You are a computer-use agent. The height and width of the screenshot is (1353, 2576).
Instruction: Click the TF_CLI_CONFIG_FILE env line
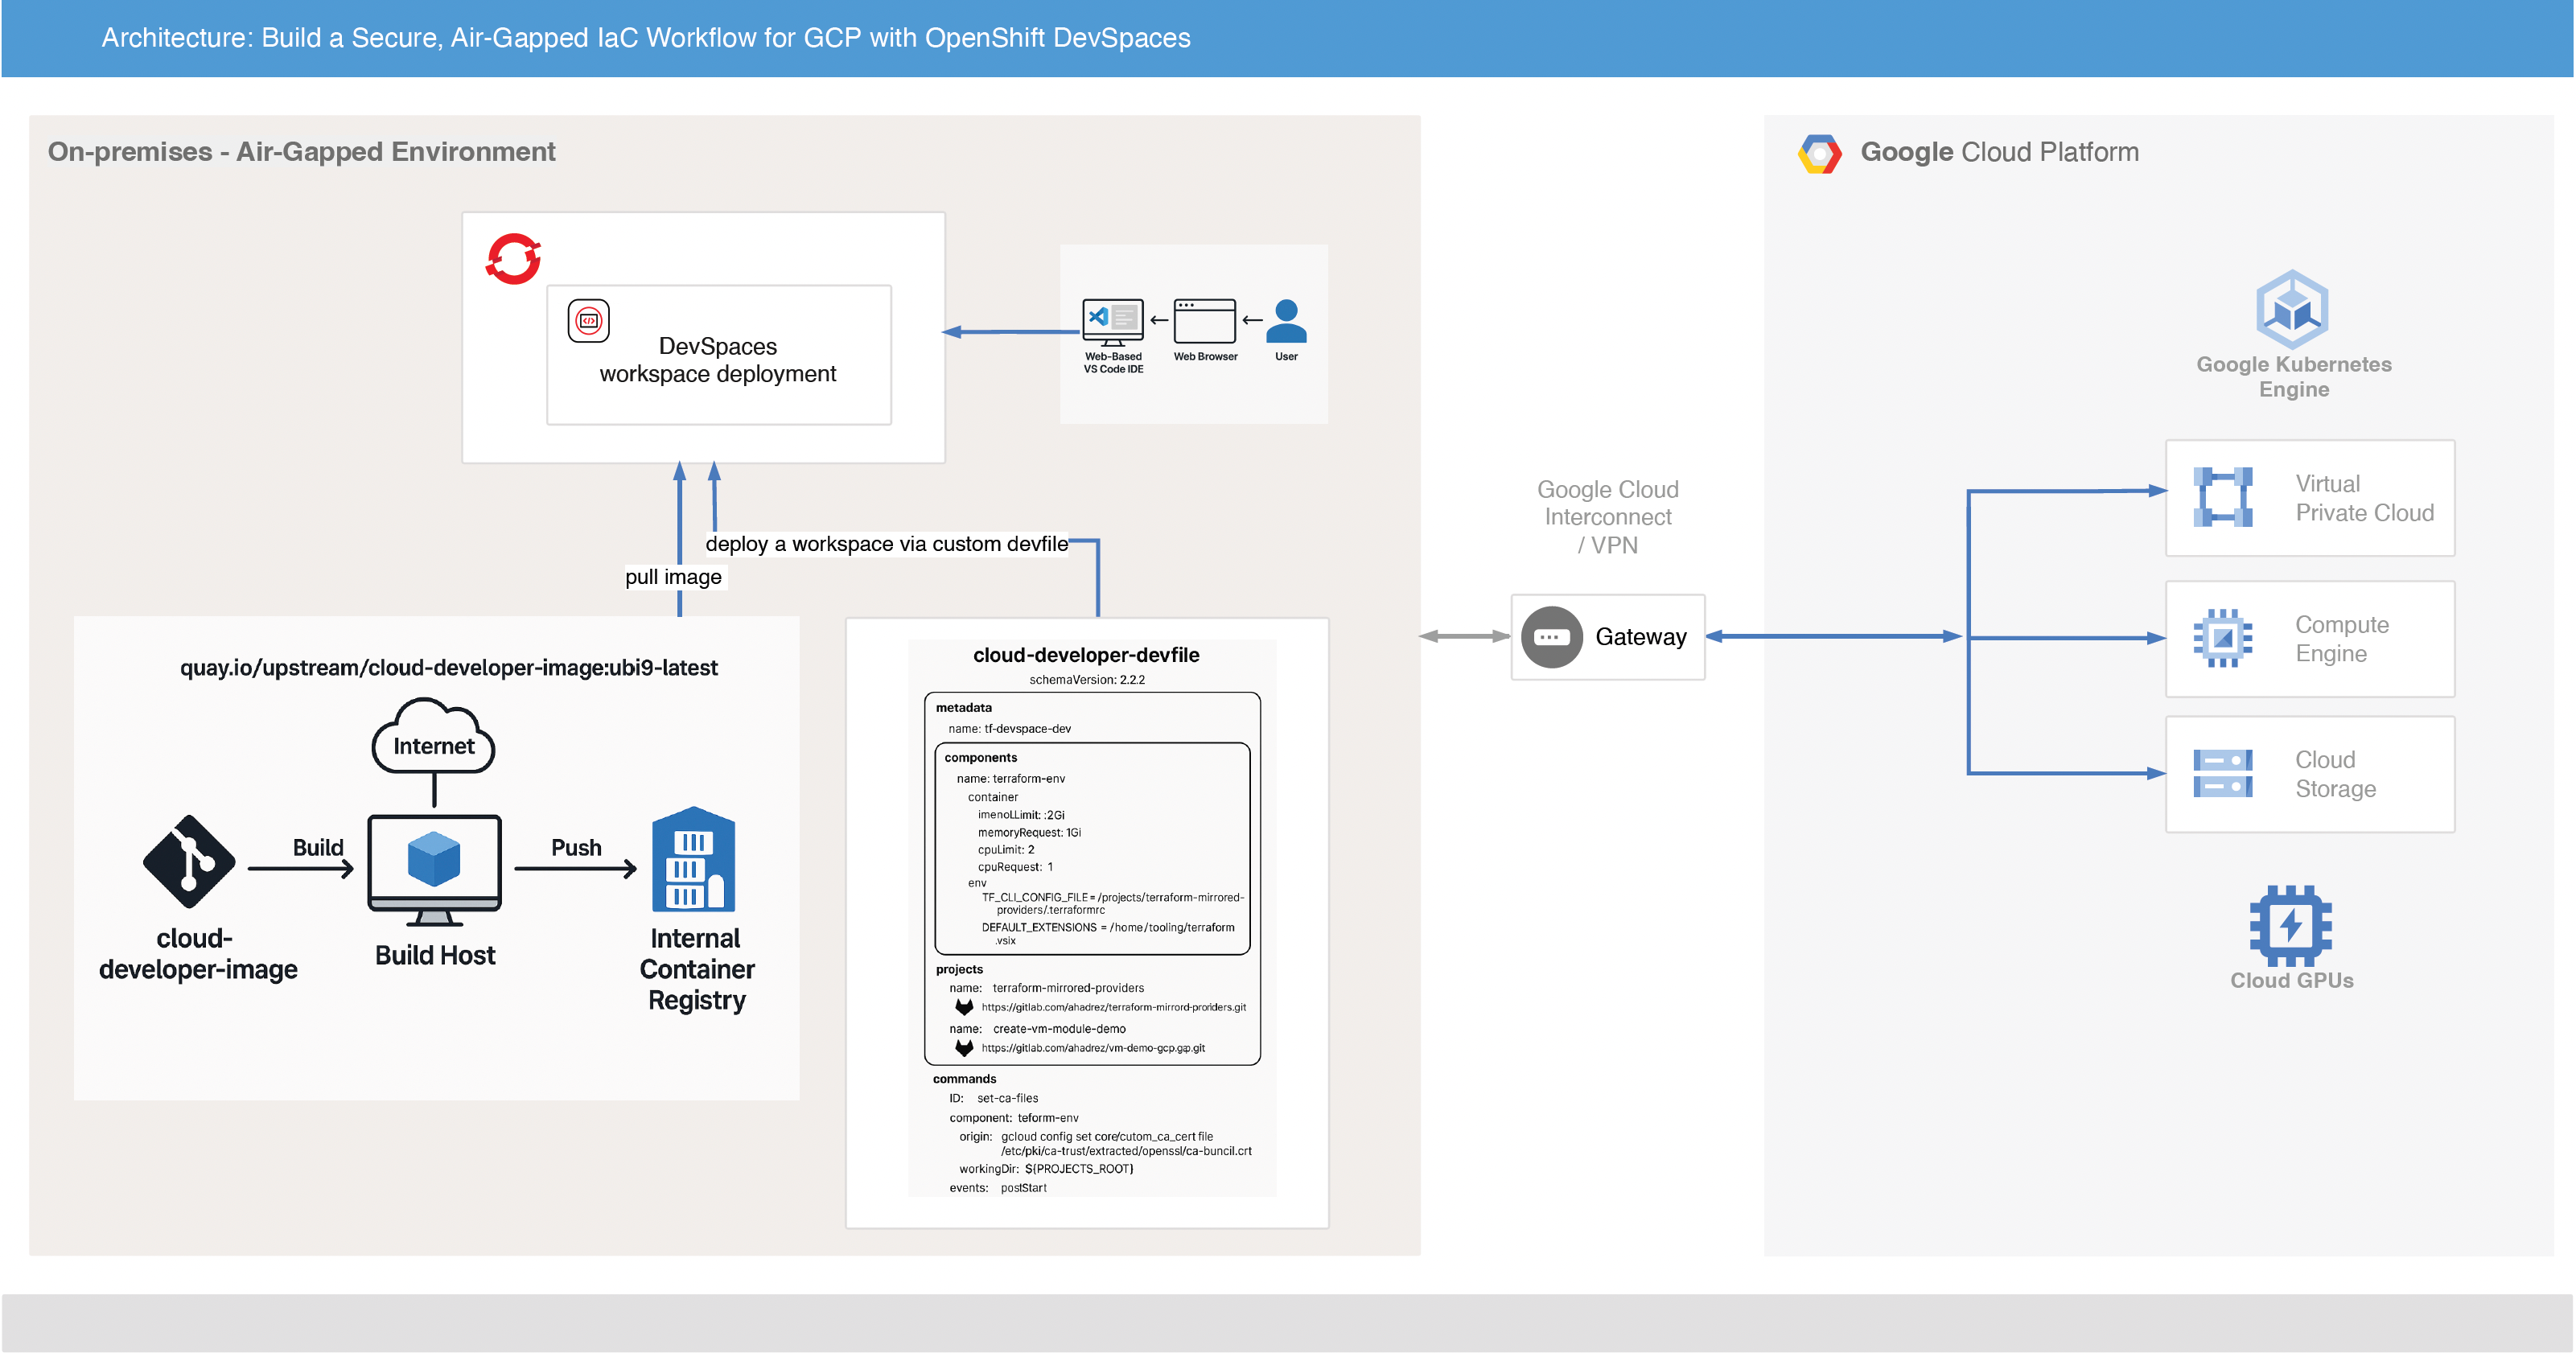(1113, 904)
